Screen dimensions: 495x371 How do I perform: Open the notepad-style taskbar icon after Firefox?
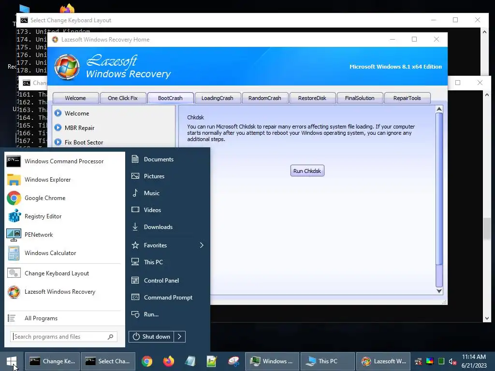click(x=190, y=361)
